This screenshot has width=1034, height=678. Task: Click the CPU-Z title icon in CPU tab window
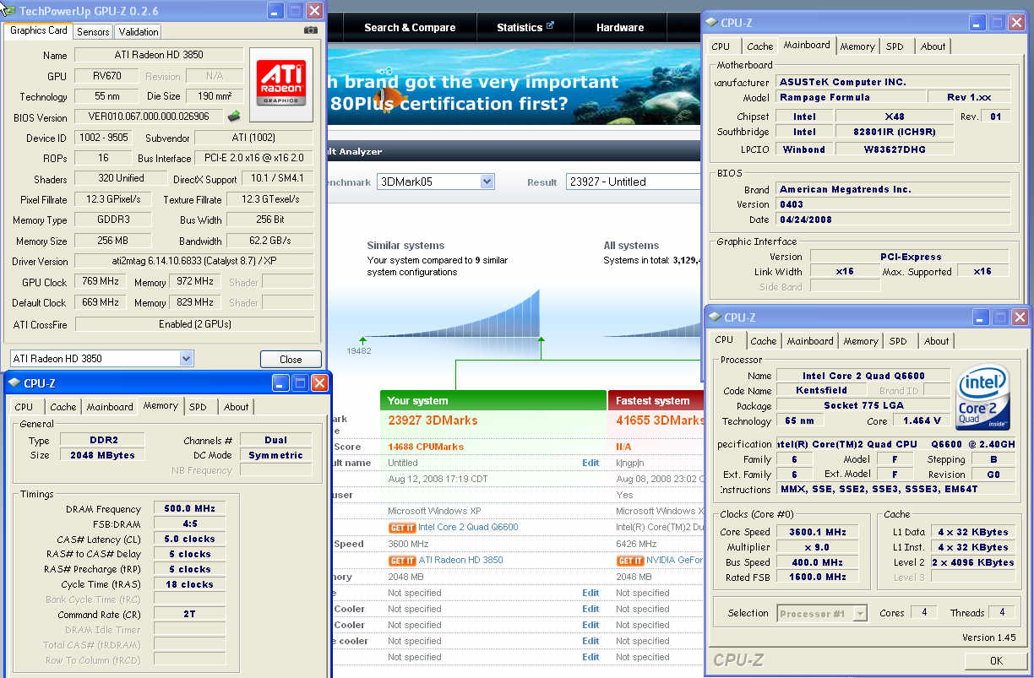[x=715, y=317]
